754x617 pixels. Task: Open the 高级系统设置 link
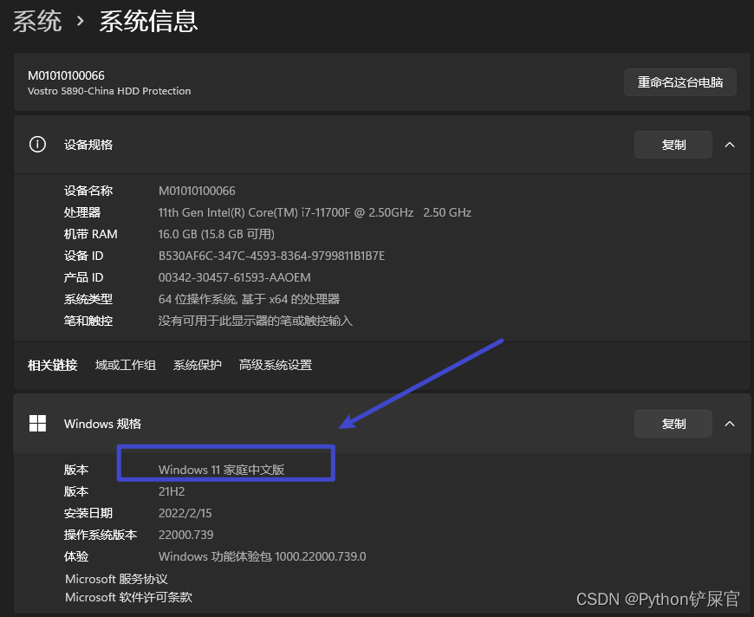point(276,365)
